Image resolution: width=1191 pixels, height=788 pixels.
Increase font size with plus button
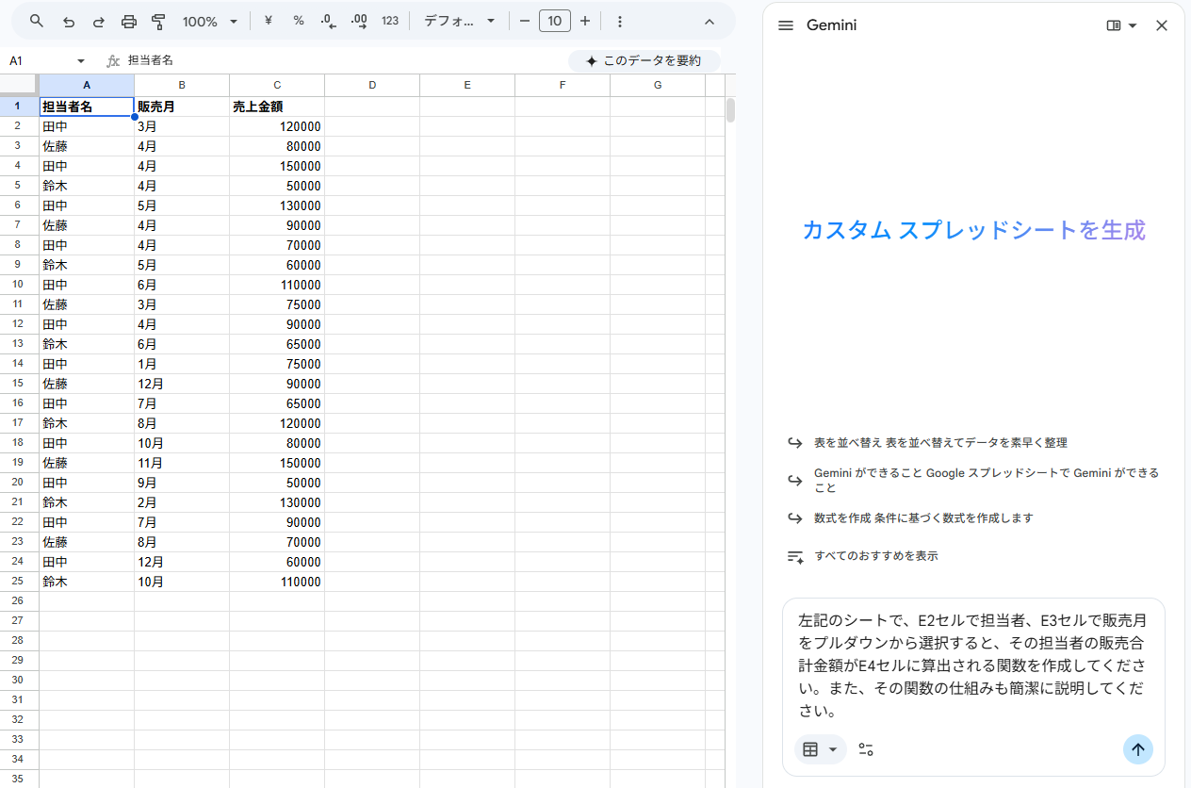pos(585,21)
